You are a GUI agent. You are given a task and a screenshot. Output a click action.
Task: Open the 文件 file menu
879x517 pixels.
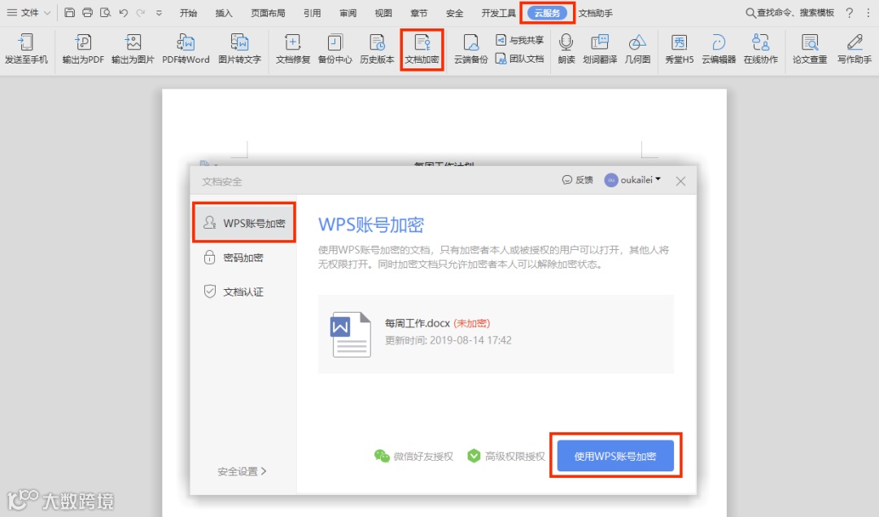point(28,12)
